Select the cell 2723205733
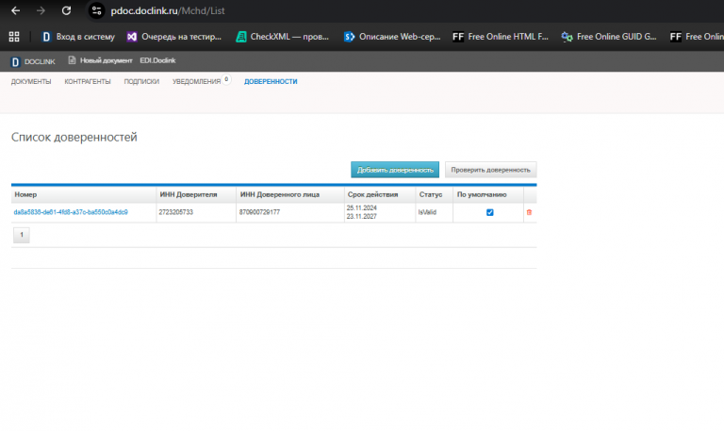Image resolution: width=724 pixels, height=431 pixels. click(x=176, y=212)
